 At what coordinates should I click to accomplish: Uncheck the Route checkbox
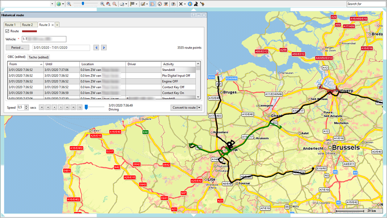click(7, 31)
